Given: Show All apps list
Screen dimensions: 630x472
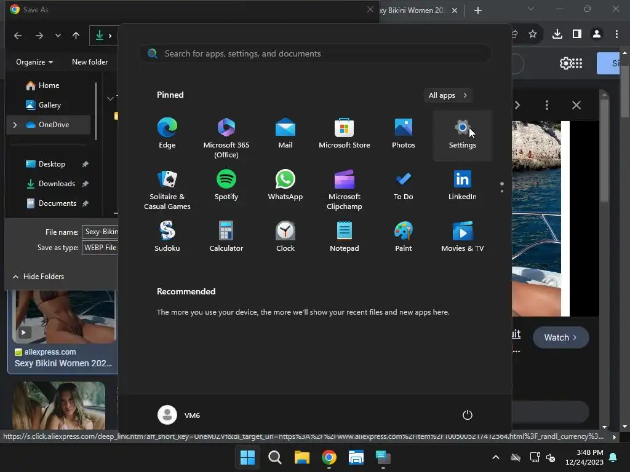Looking at the screenshot, I should point(448,95).
